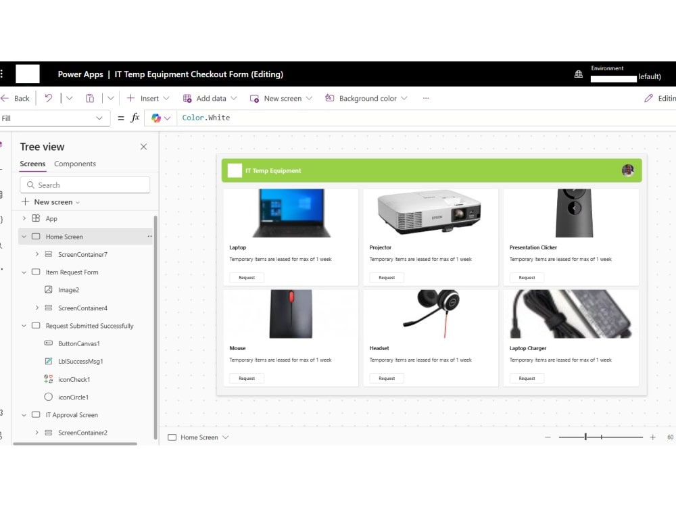Click the zoom out minus icon

coord(548,437)
